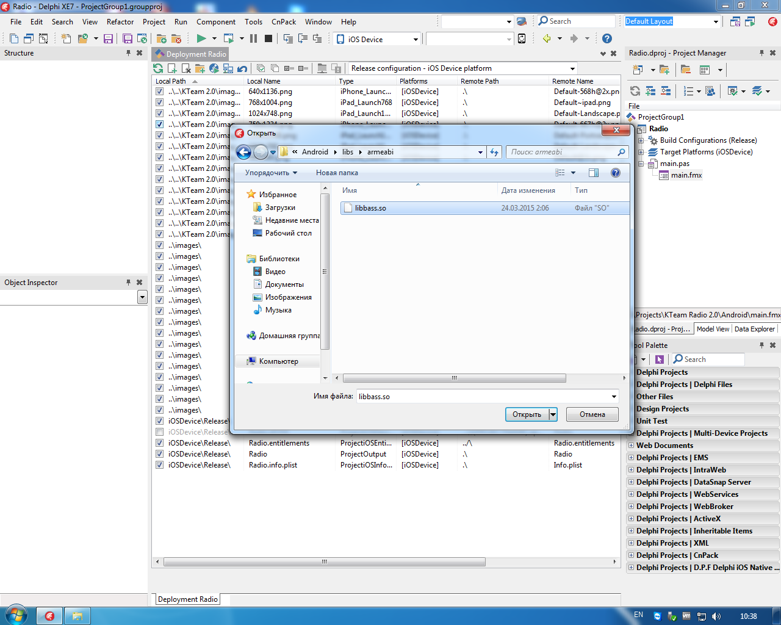Switch to the Data Explorer tab

[x=754, y=329]
